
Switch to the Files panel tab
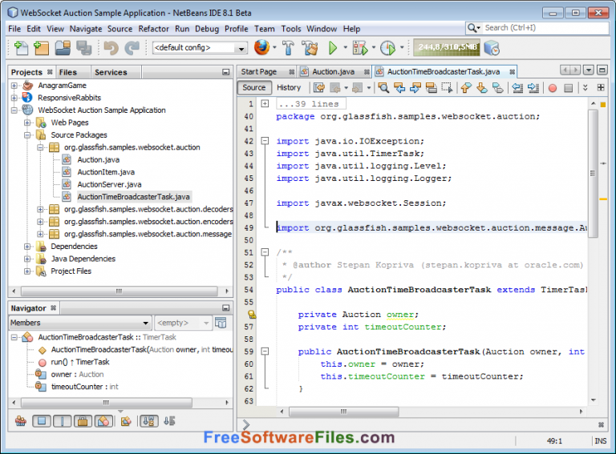[x=68, y=73]
